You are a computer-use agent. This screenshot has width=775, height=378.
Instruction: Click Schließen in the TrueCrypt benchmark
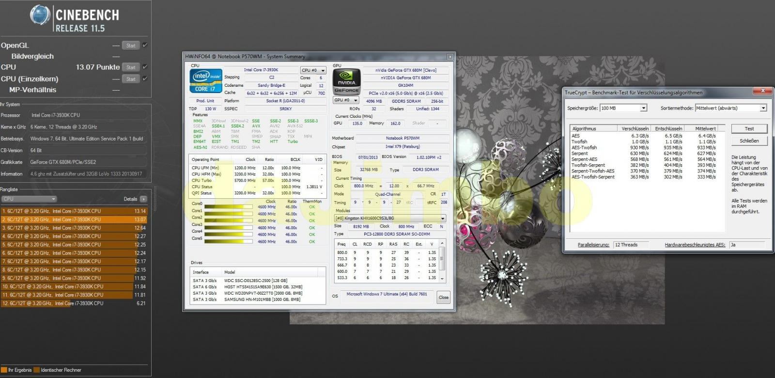click(749, 141)
